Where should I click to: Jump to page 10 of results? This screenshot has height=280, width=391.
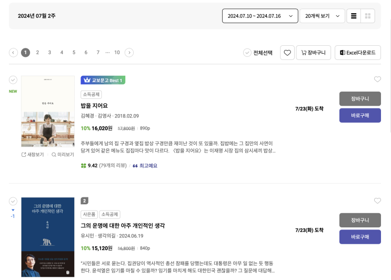point(117,53)
